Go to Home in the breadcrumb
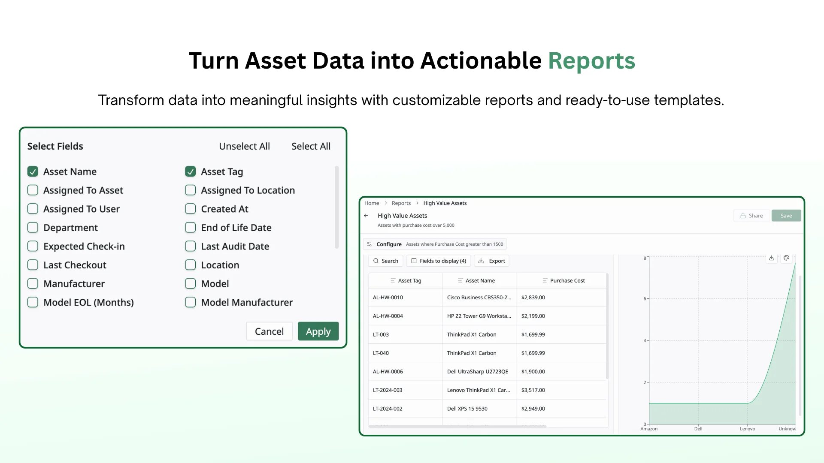The width and height of the screenshot is (824, 463). (372, 203)
